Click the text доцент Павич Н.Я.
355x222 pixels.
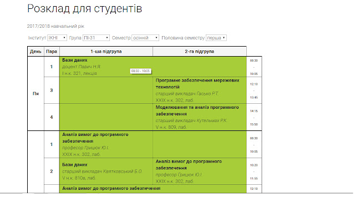pos(82,67)
